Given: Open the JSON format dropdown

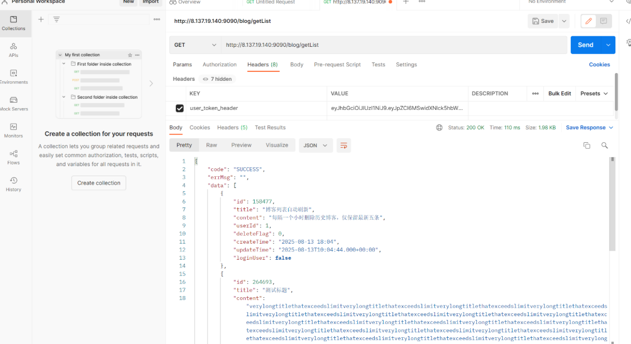Looking at the screenshot, I should (315, 146).
